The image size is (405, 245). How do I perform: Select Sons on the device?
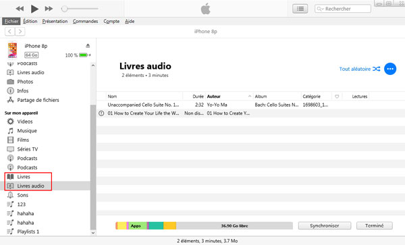click(23, 195)
